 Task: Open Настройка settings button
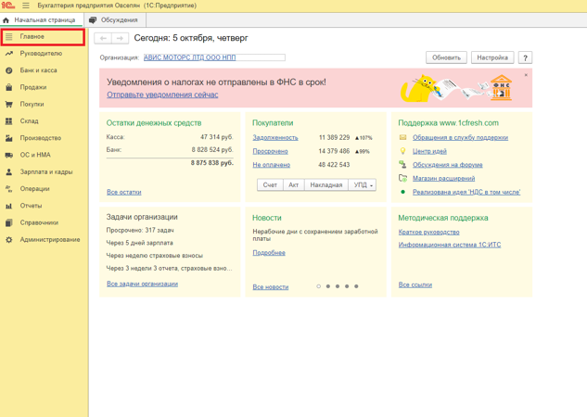(491, 57)
